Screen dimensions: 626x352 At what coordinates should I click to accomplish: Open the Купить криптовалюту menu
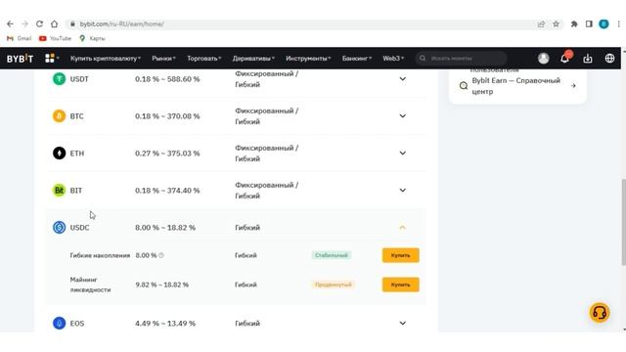(106, 59)
